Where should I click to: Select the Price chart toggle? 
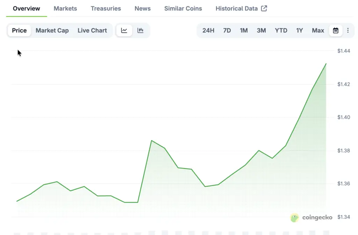[19, 30]
